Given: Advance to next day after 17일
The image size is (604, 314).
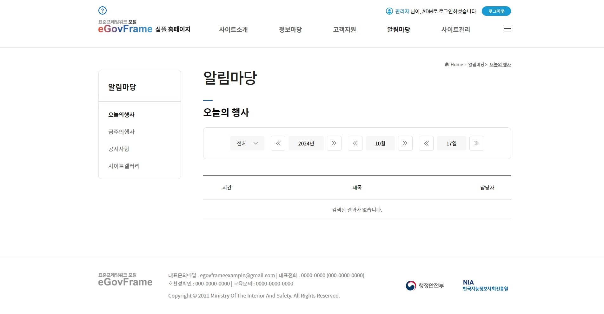Looking at the screenshot, I should [x=476, y=143].
